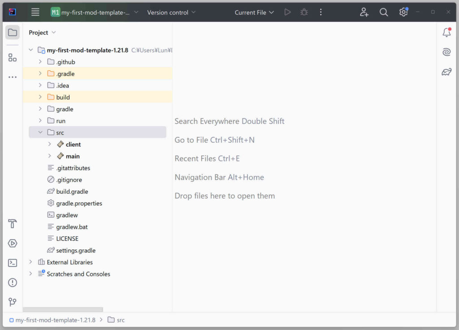
Task: Open the Structure tool window icon
Action: pos(13,58)
